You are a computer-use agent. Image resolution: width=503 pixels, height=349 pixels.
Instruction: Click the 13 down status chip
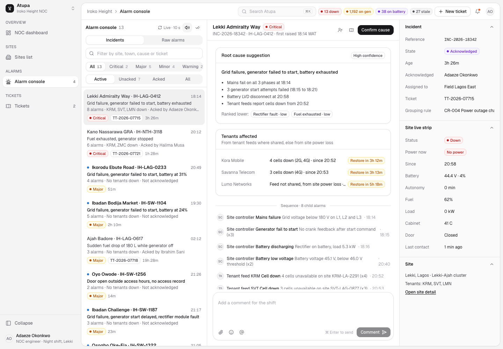[x=330, y=12]
